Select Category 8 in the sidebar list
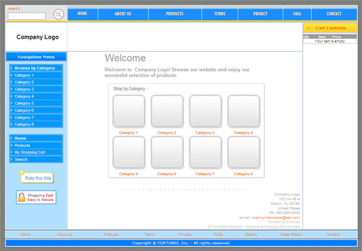The width and height of the screenshot is (362, 251). pyautogui.click(x=36, y=124)
